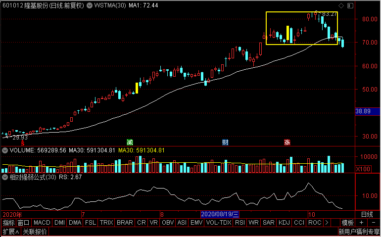
Task: Select the RSI indicator tab
Action: (x=240, y=223)
